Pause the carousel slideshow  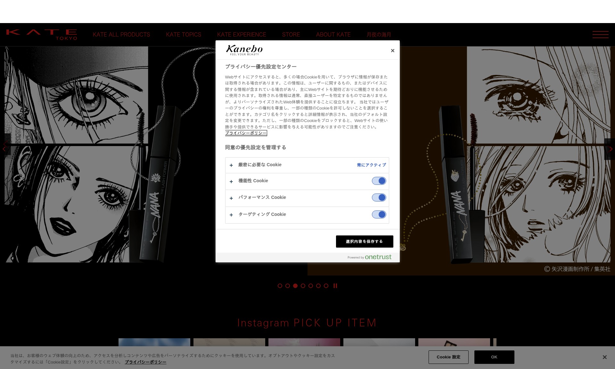click(335, 286)
